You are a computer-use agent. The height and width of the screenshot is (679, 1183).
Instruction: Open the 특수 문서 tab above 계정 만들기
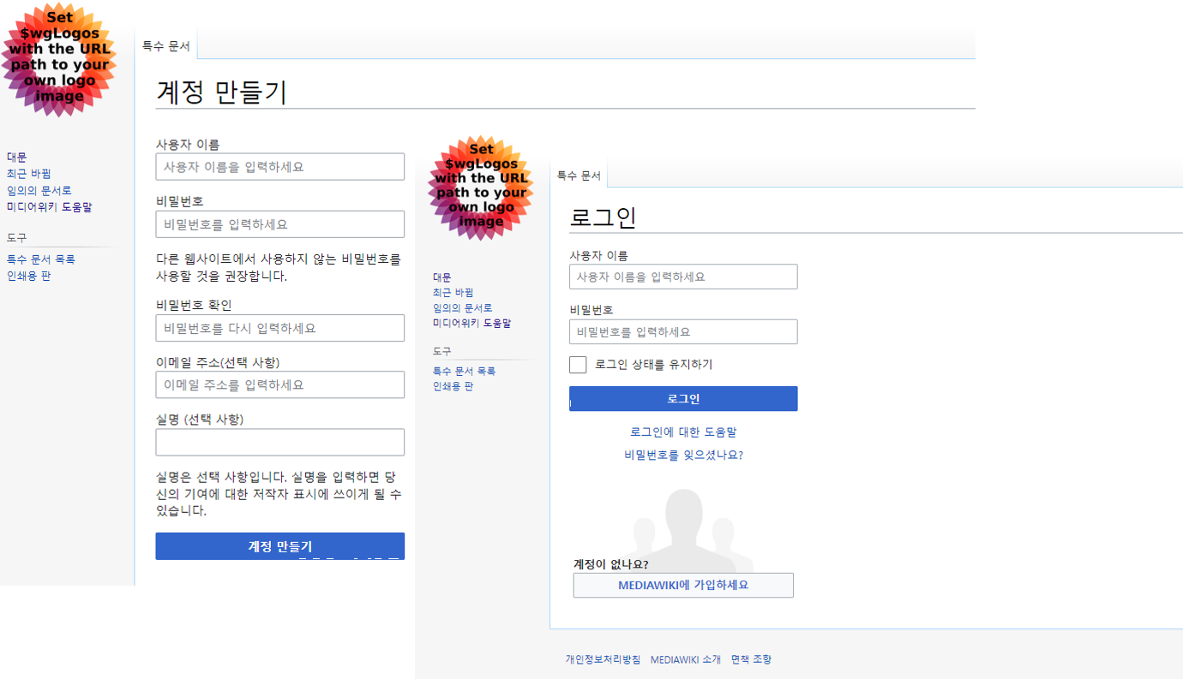(166, 46)
